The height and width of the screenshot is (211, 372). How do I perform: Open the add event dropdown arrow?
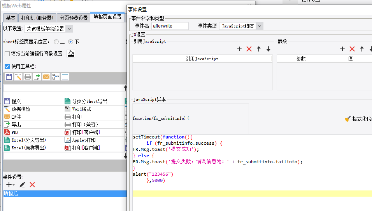14,185
